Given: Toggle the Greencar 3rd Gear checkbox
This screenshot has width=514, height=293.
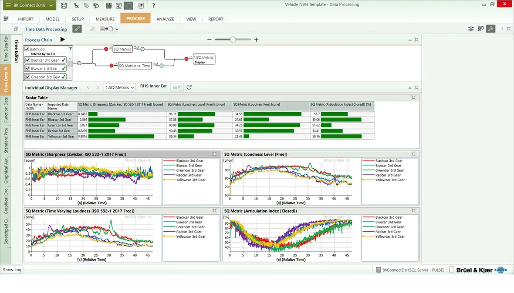Looking at the screenshot, I should point(28,77).
